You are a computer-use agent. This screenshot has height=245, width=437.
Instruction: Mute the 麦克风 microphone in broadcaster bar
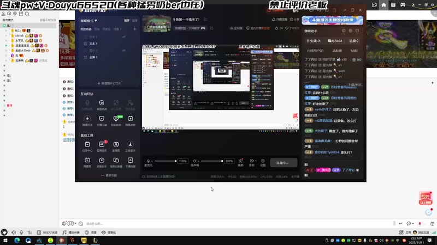coord(148,161)
